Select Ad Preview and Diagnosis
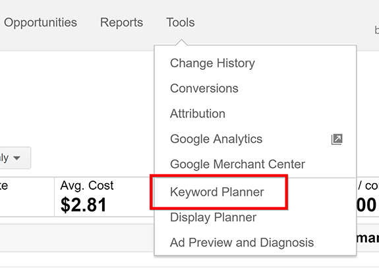This screenshot has width=379, height=274. click(x=242, y=242)
